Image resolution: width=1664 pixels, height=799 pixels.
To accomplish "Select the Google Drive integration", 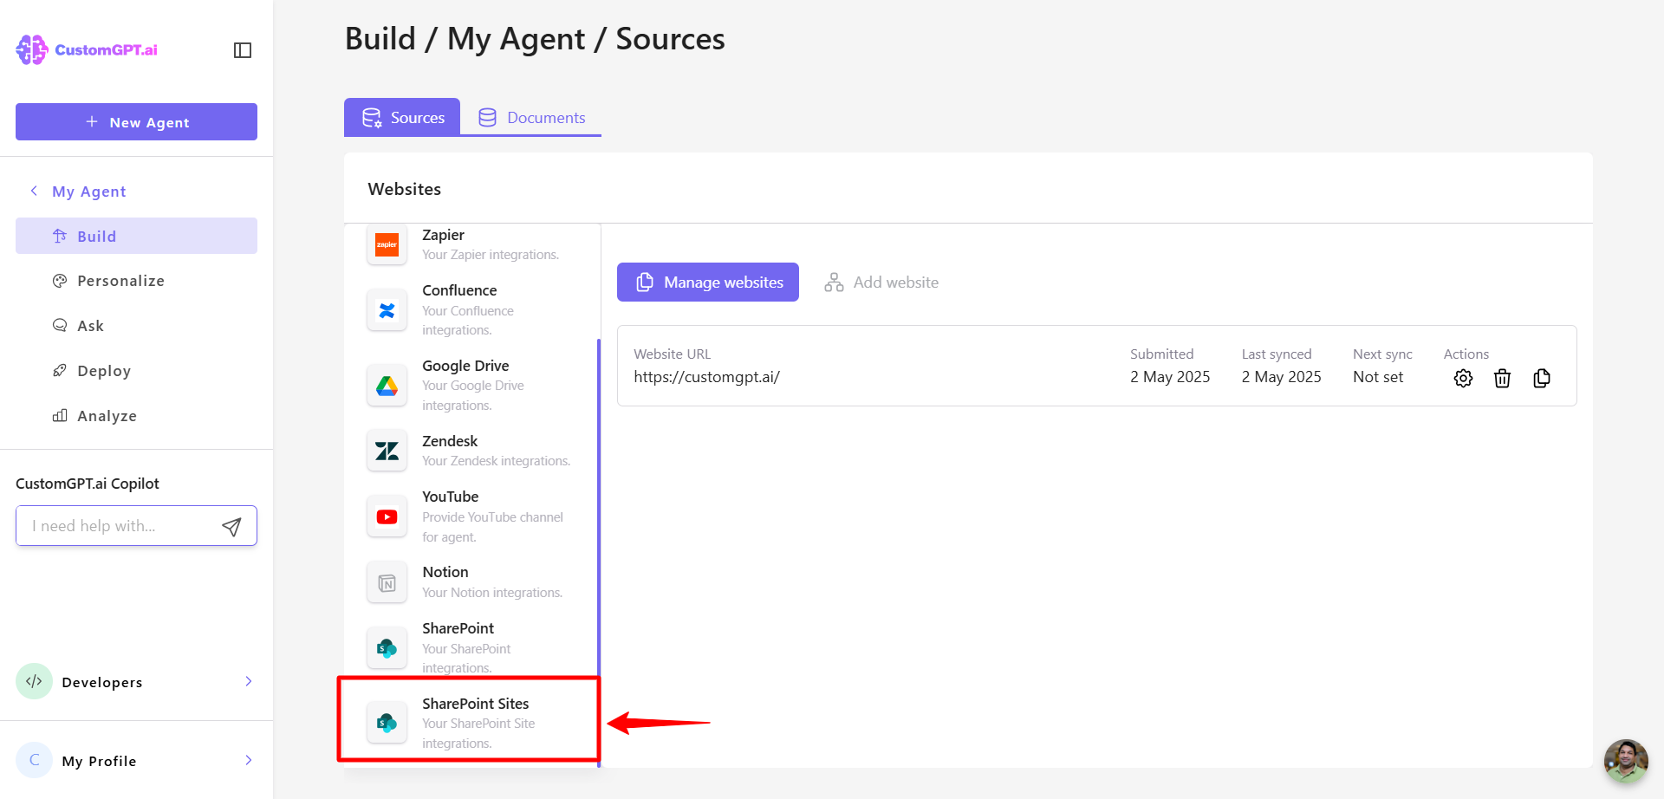I will [x=471, y=385].
